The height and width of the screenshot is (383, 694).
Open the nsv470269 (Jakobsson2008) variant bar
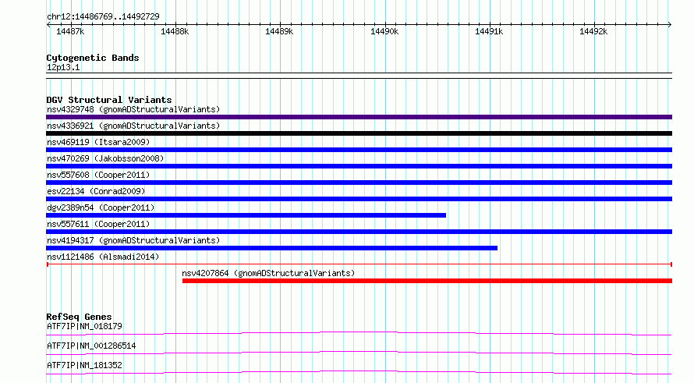click(359, 166)
